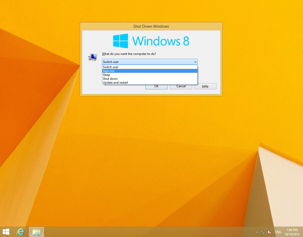Click the Windows 8 logo in dialog
Screen dimensions: 303x237
coord(151,41)
